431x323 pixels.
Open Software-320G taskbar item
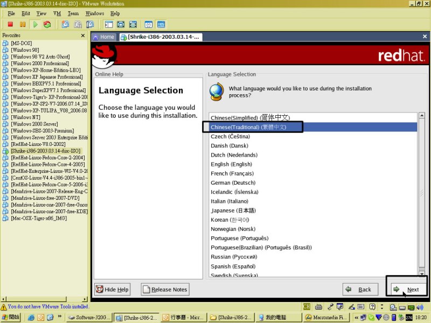[x=89, y=318]
